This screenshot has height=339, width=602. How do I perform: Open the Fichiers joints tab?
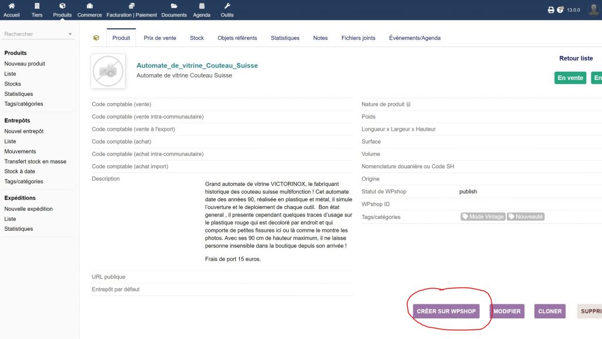[x=359, y=37]
